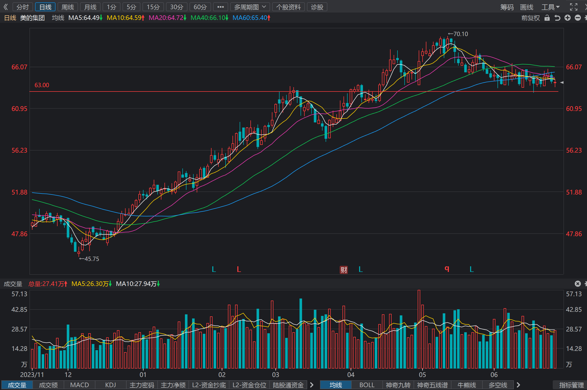Select the 15分 period
The width and height of the screenshot is (587, 390).
click(x=153, y=7)
